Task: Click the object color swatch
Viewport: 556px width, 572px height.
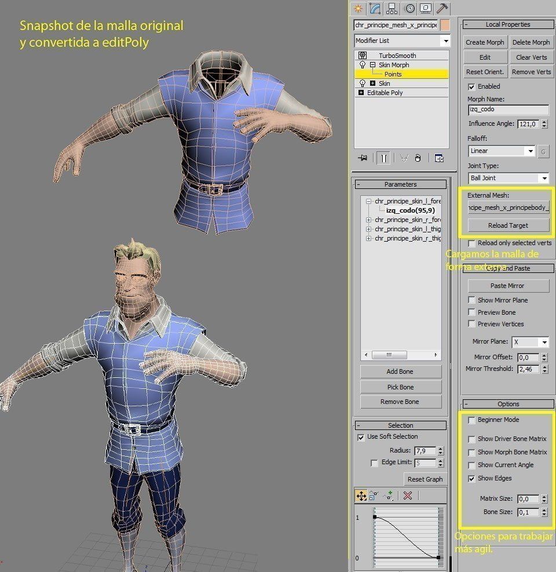Action: [x=445, y=25]
